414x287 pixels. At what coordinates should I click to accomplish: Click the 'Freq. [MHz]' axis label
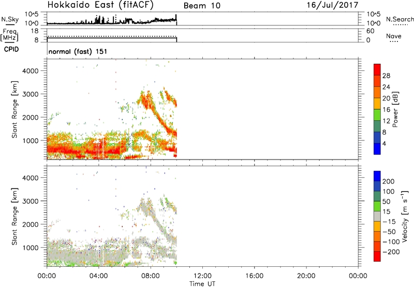[10, 35]
